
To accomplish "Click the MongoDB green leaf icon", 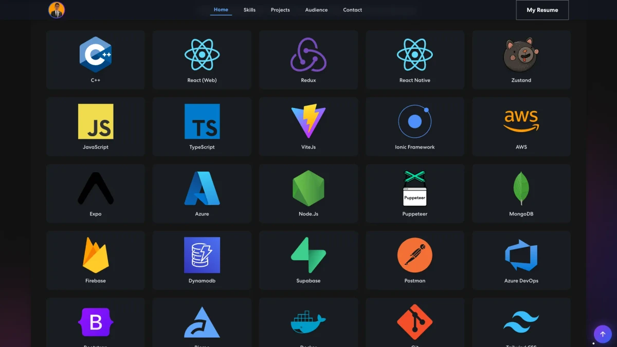I will 521,188.
